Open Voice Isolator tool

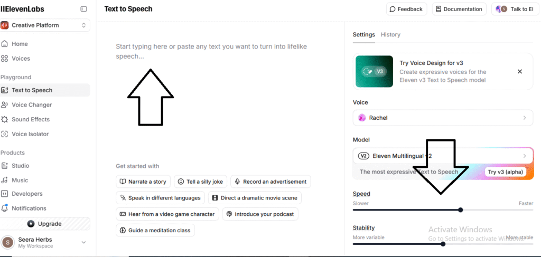coord(30,134)
